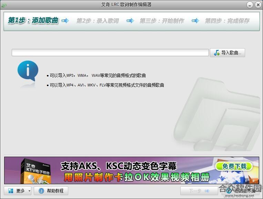The width and height of the screenshot is (263, 199).
Task: Click the app logo icon in title bar
Action: pyautogui.click(x=3, y=5)
